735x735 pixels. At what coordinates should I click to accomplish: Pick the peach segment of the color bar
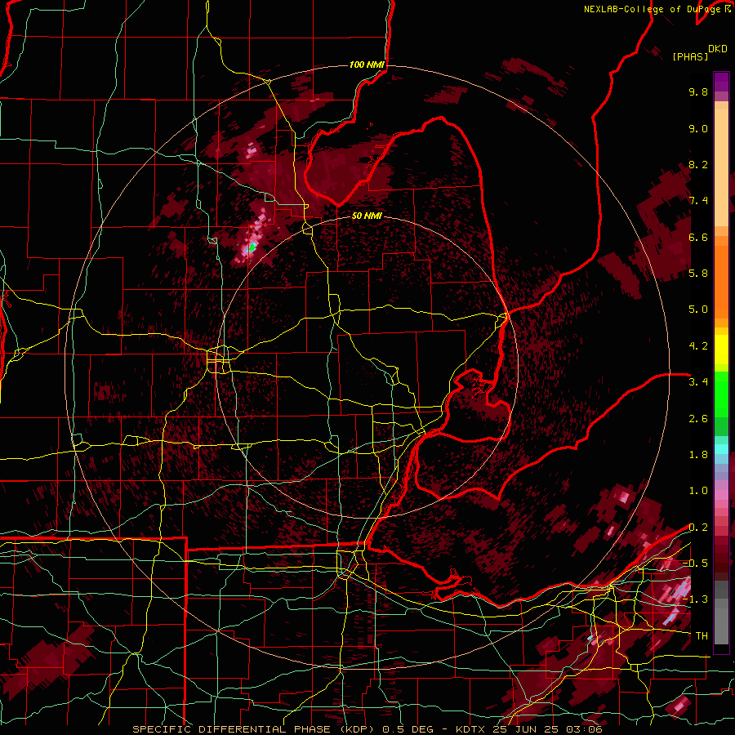point(721,169)
